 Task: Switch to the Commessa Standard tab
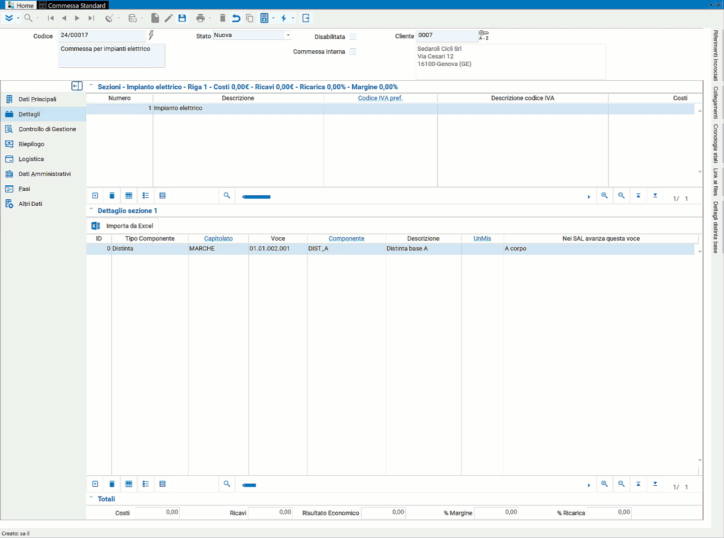73,5
